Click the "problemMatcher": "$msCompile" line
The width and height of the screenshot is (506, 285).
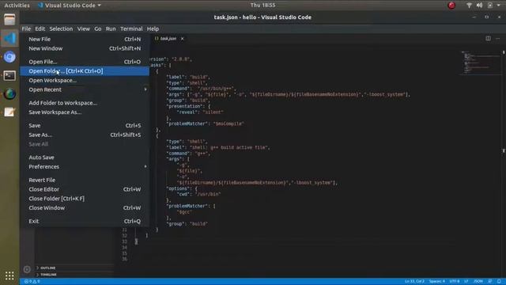coord(205,123)
